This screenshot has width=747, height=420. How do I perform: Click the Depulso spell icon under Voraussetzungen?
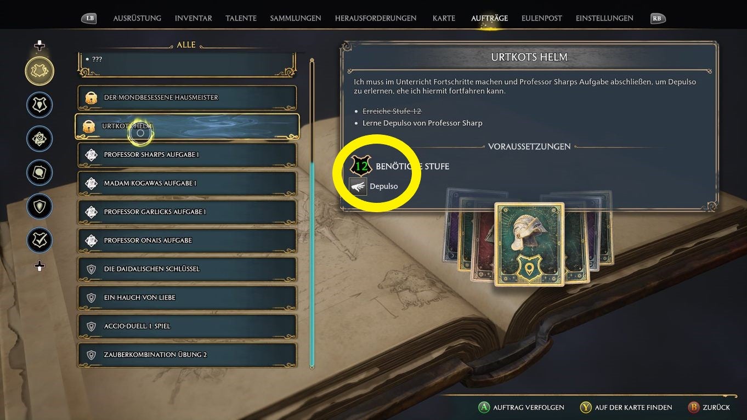(x=358, y=186)
